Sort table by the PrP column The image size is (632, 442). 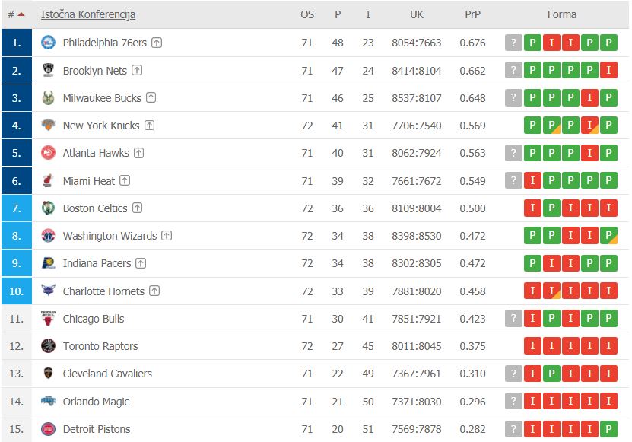[472, 14]
